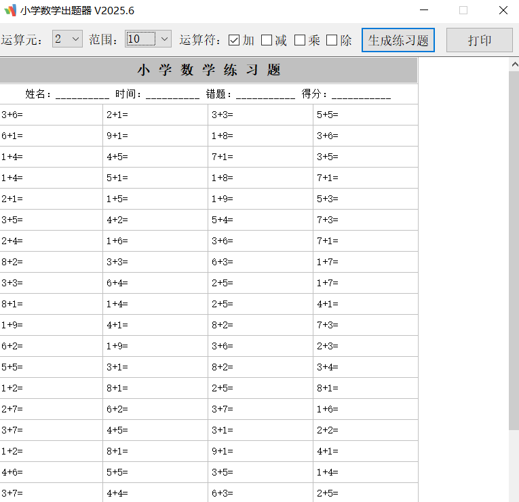Uncheck the 加 addition checkbox
519x502 pixels.
coord(234,41)
